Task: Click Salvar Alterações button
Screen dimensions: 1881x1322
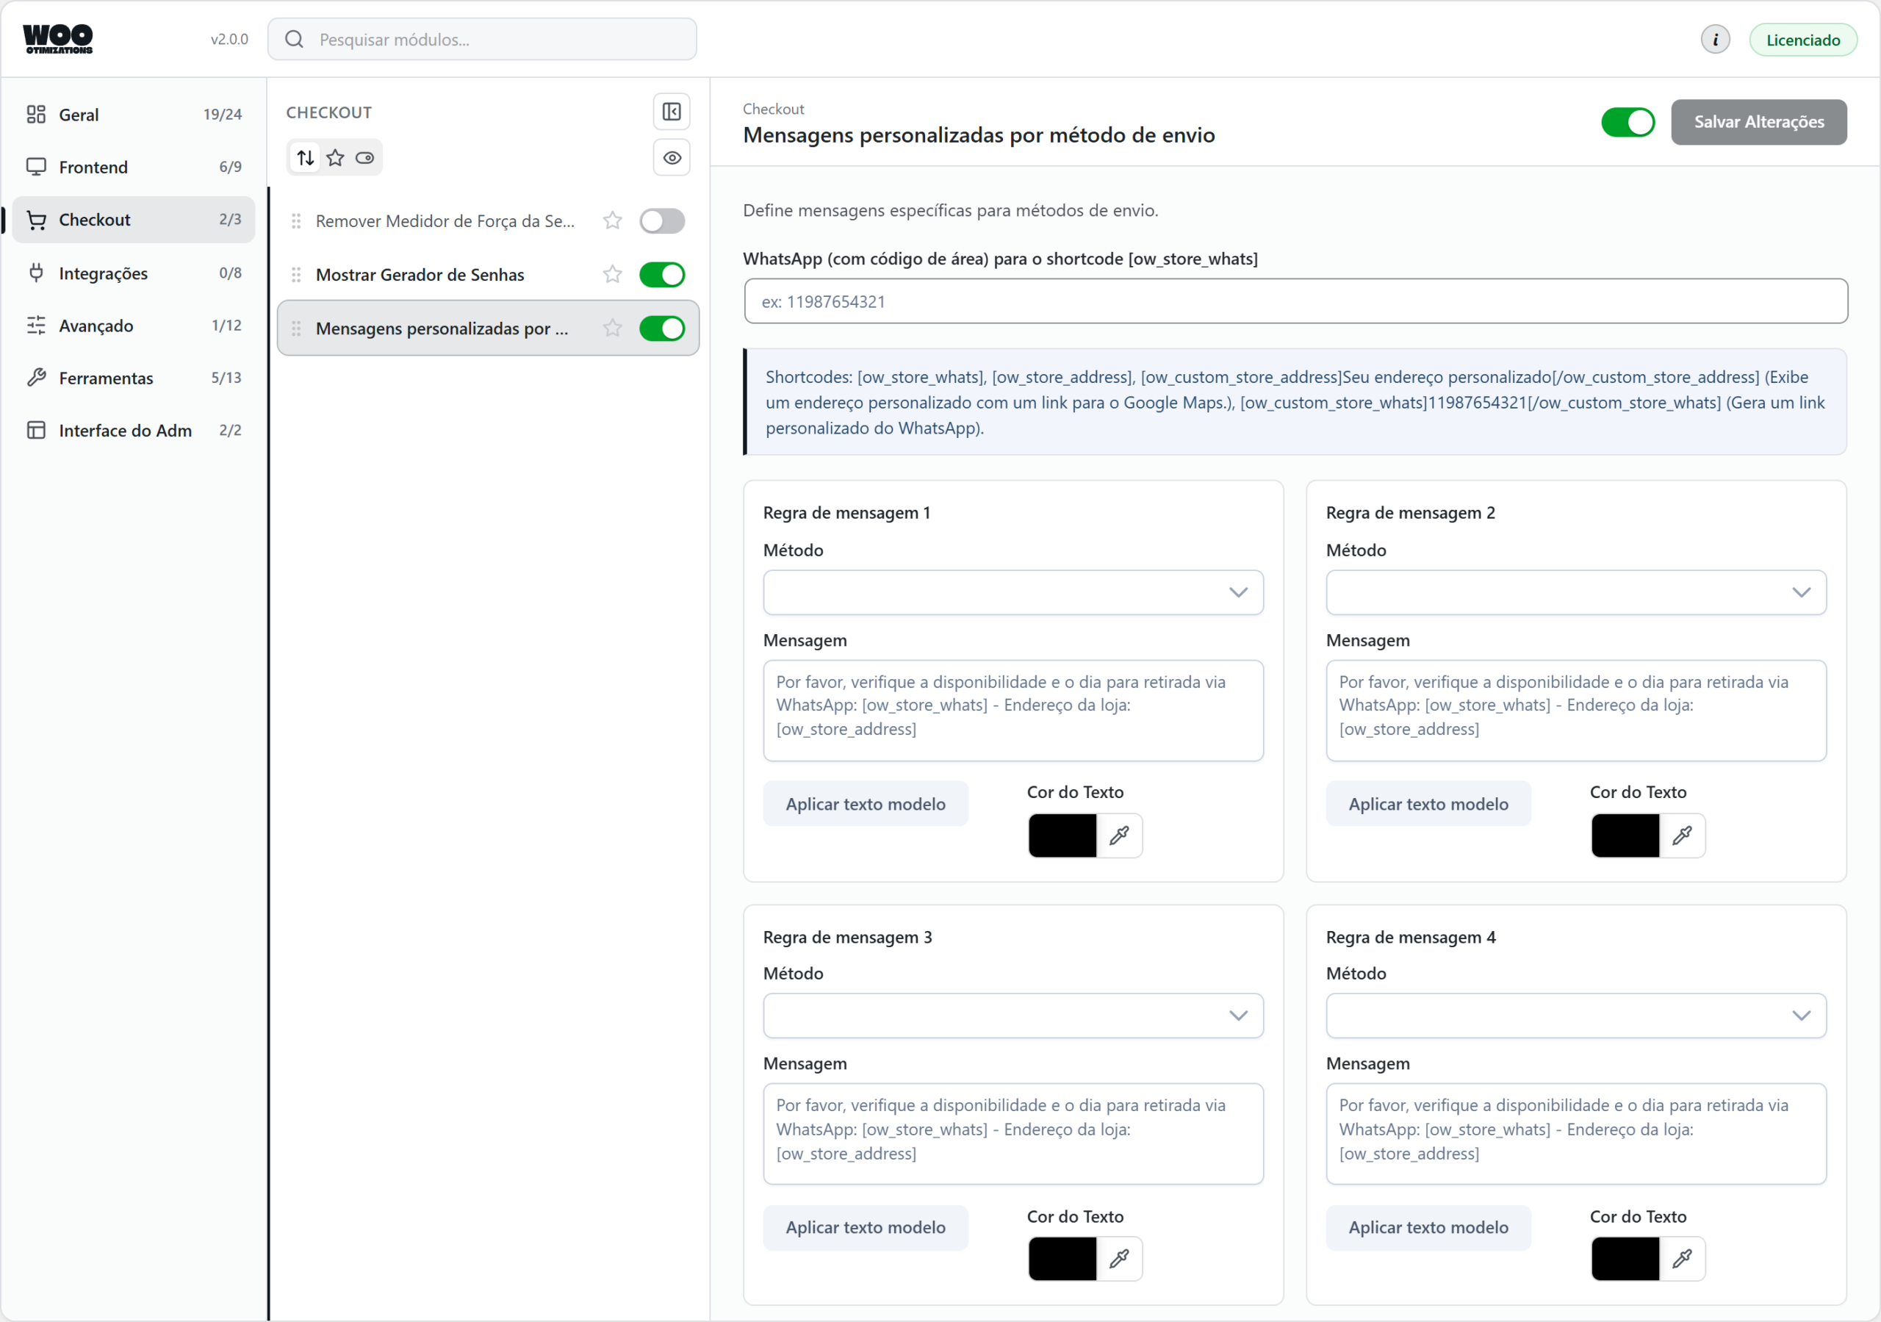Action: coord(1759,122)
